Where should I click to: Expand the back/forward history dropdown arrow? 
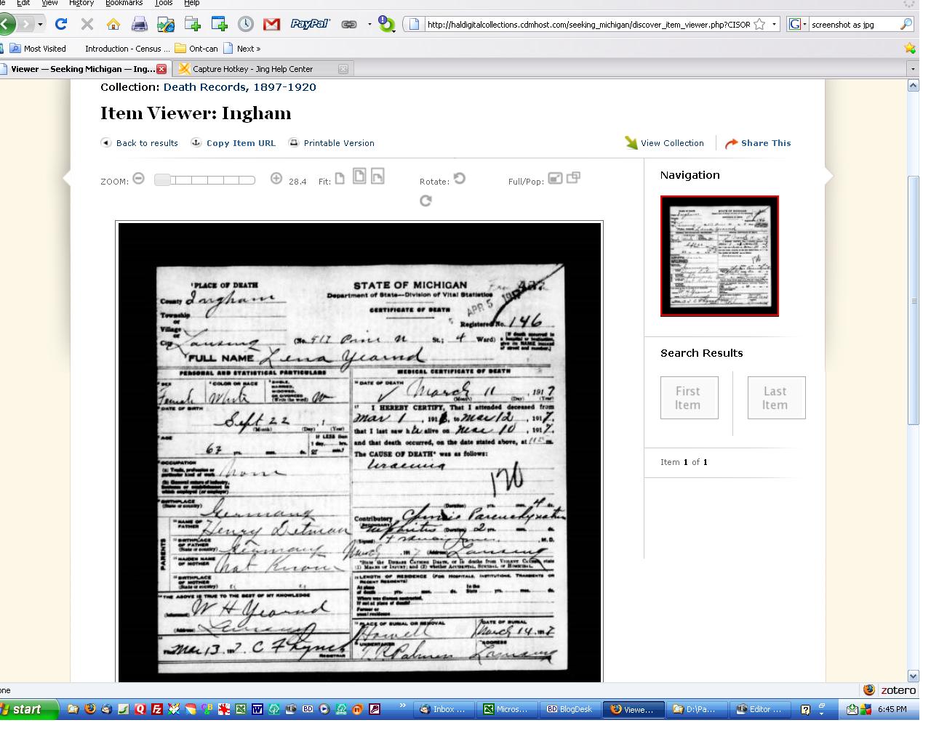tap(40, 24)
